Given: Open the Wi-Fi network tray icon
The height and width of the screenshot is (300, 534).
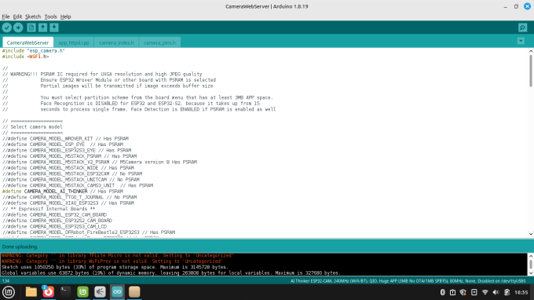Looking at the screenshot, I should pyautogui.click(x=485, y=292).
